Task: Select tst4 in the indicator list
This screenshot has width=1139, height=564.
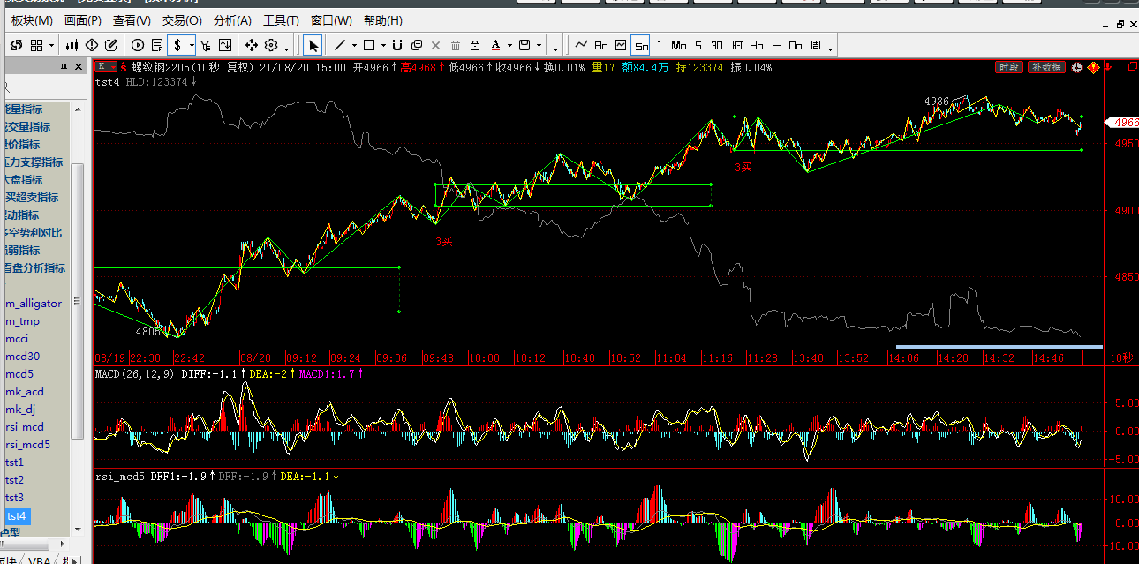Action: (16, 515)
